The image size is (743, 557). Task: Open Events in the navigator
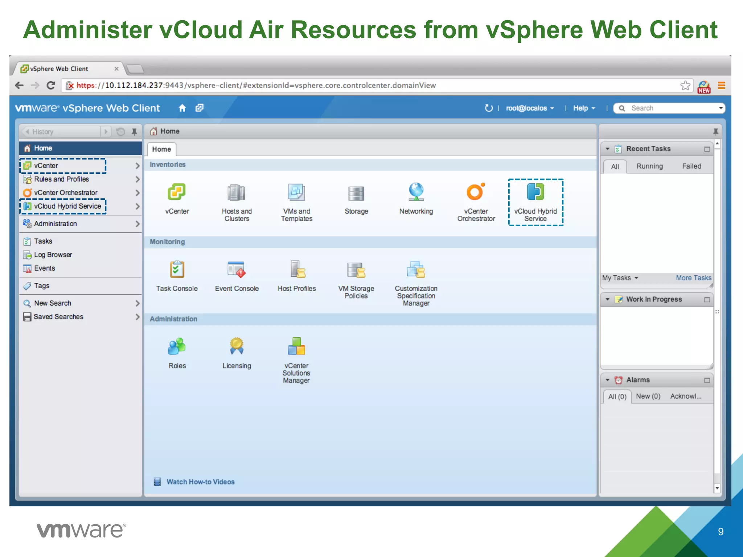click(81, 268)
